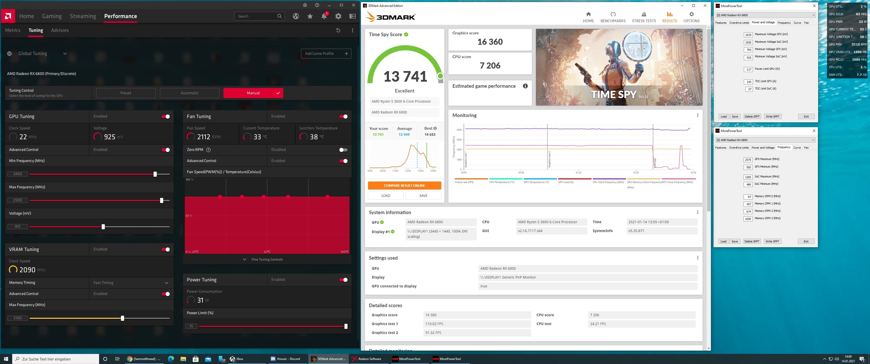Screen dimensions: 870x364
Task: Open GPU selector in upper MorePowerTool window
Action: (x=766, y=15)
